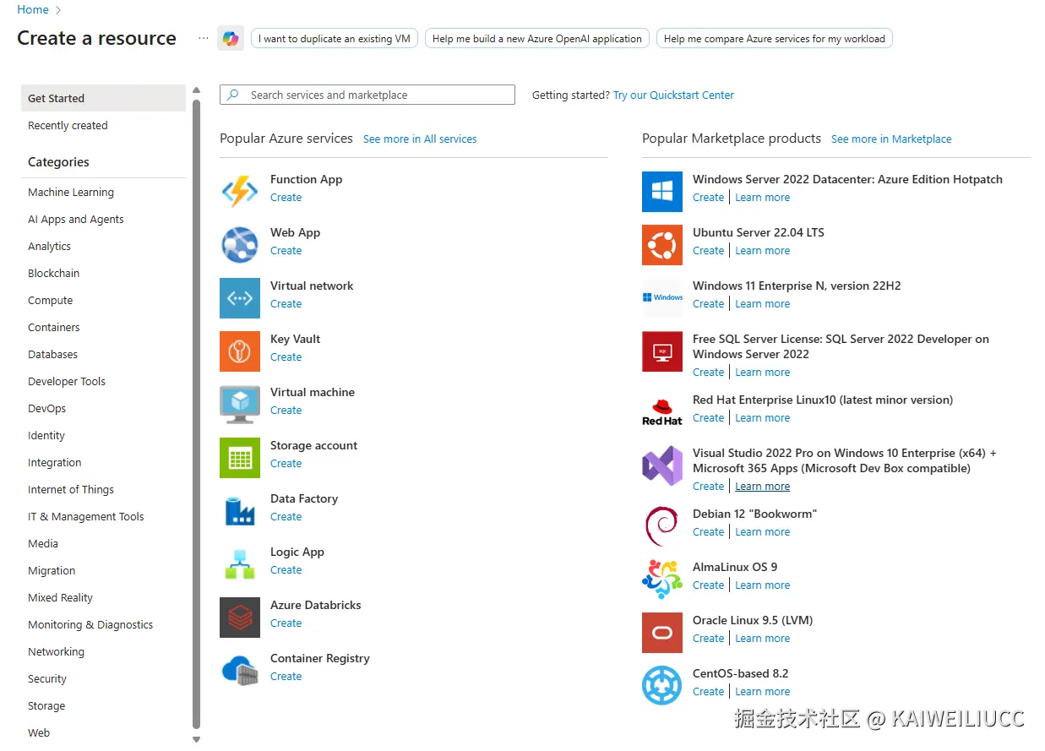Click Create for Oracle Linux 9.5
Screen dimensions: 1045x751
point(708,639)
